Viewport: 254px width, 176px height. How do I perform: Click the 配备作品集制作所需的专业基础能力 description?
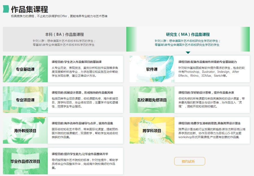(212, 69)
